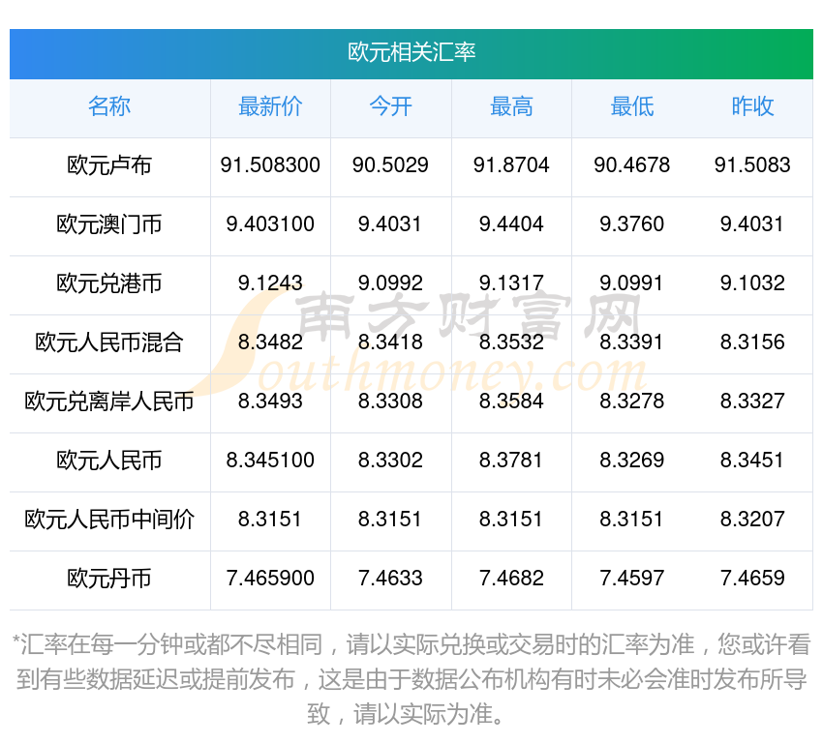The width and height of the screenshot is (823, 744).
Task: Click the 最低 column header
Action: coord(632,106)
